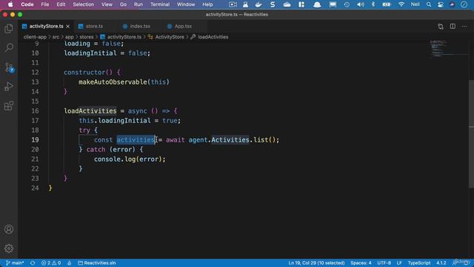Click the app breadcrumb segment

[69, 37]
